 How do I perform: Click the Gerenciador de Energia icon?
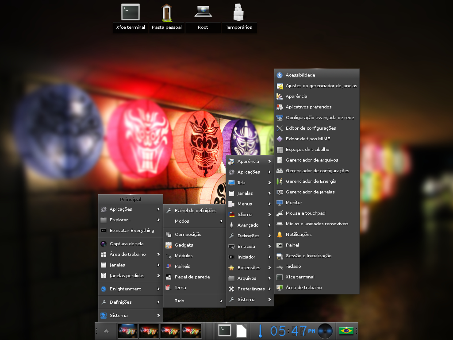point(280,181)
